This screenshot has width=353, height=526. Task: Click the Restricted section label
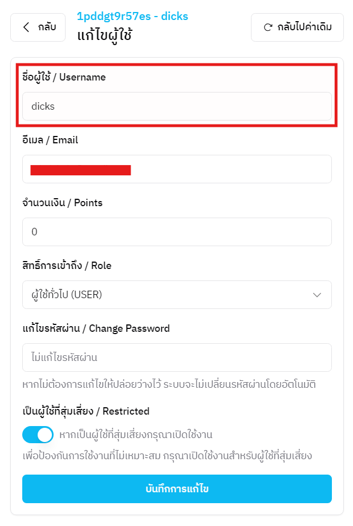(x=86, y=411)
